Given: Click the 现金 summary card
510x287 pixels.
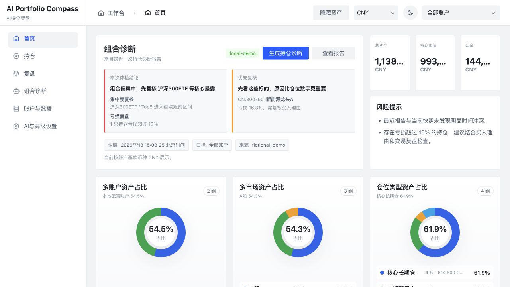Looking at the screenshot, I should tap(480, 63).
